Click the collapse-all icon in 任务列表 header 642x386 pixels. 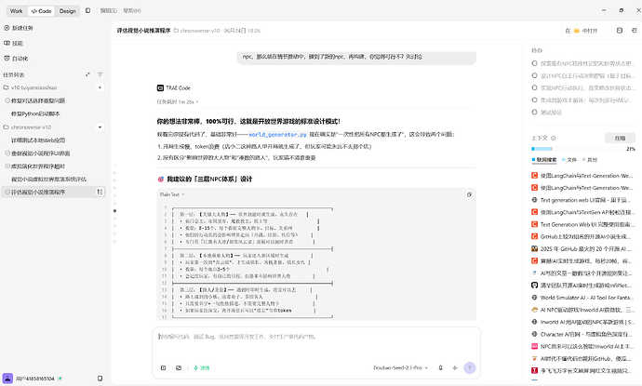[x=87, y=74]
